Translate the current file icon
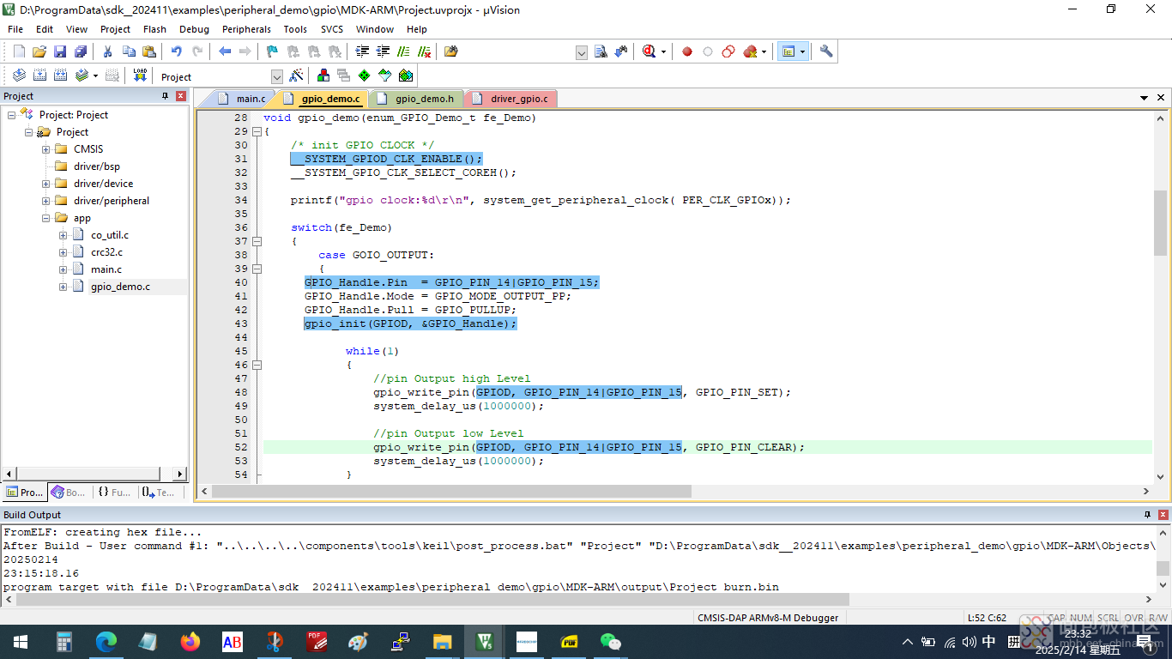The width and height of the screenshot is (1172, 659). (19, 76)
